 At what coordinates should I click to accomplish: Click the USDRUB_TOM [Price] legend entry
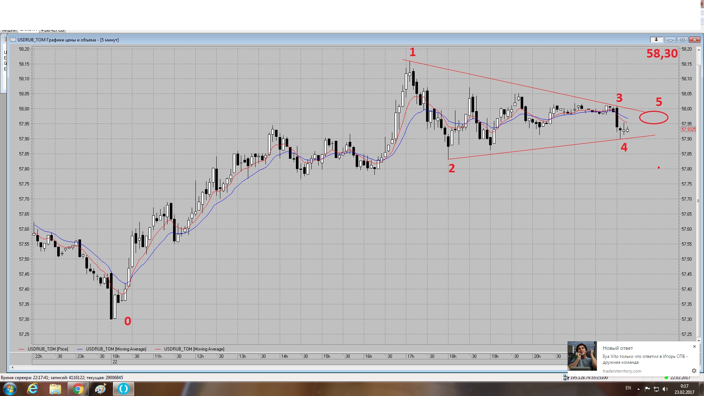pos(43,349)
